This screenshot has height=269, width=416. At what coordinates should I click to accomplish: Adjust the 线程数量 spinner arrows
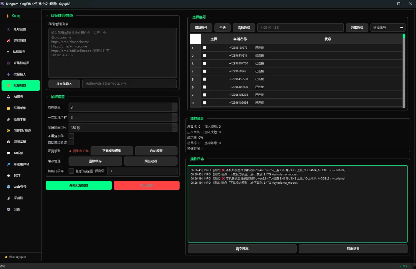(175, 107)
